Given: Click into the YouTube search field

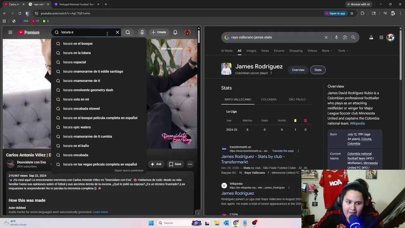Looking at the screenshot, I should tap(85, 32).
